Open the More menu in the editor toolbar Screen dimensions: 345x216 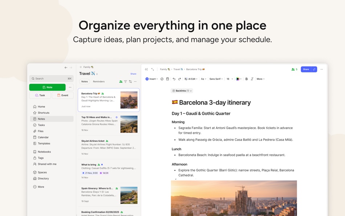(260, 79)
